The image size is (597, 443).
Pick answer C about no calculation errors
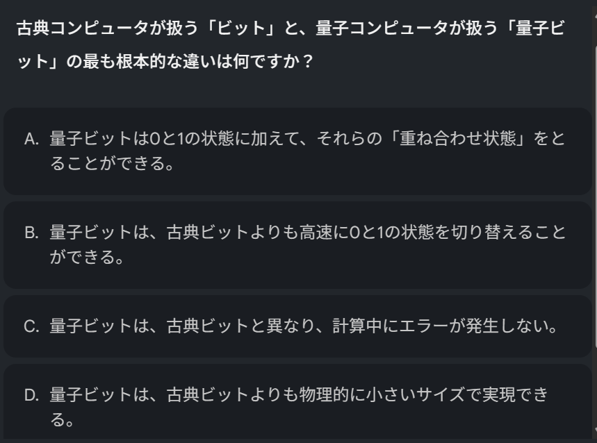point(297,326)
